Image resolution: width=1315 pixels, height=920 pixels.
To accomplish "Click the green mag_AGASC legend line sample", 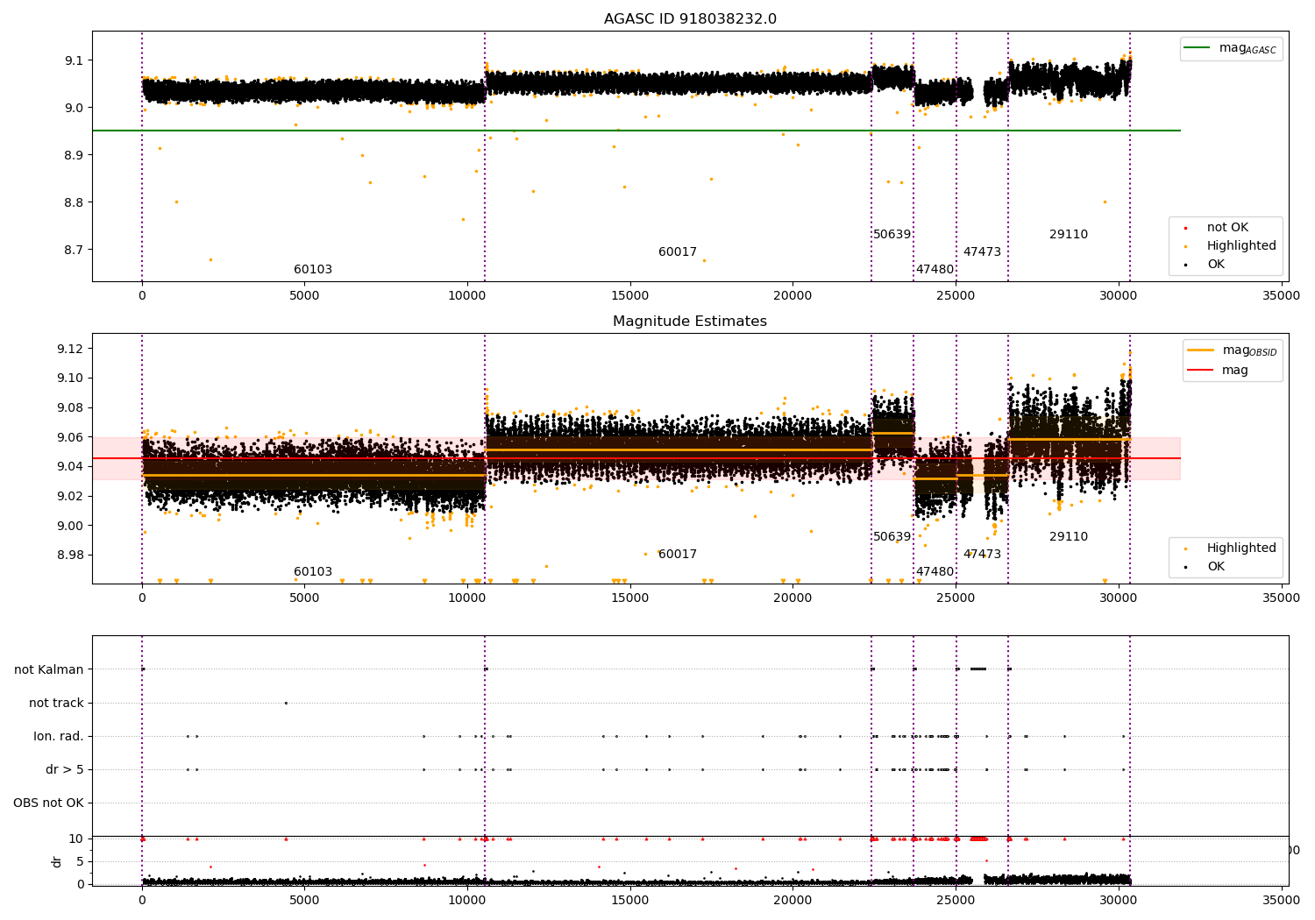I will coord(1197,48).
